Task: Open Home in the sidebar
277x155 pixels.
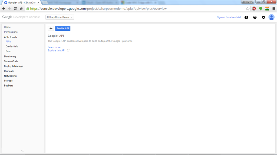Action: tap(7, 27)
